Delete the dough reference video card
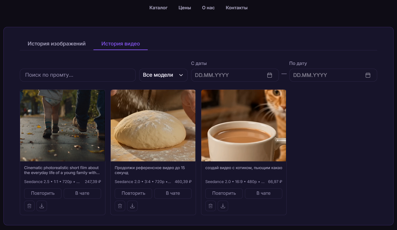The width and height of the screenshot is (397, 230). point(120,206)
